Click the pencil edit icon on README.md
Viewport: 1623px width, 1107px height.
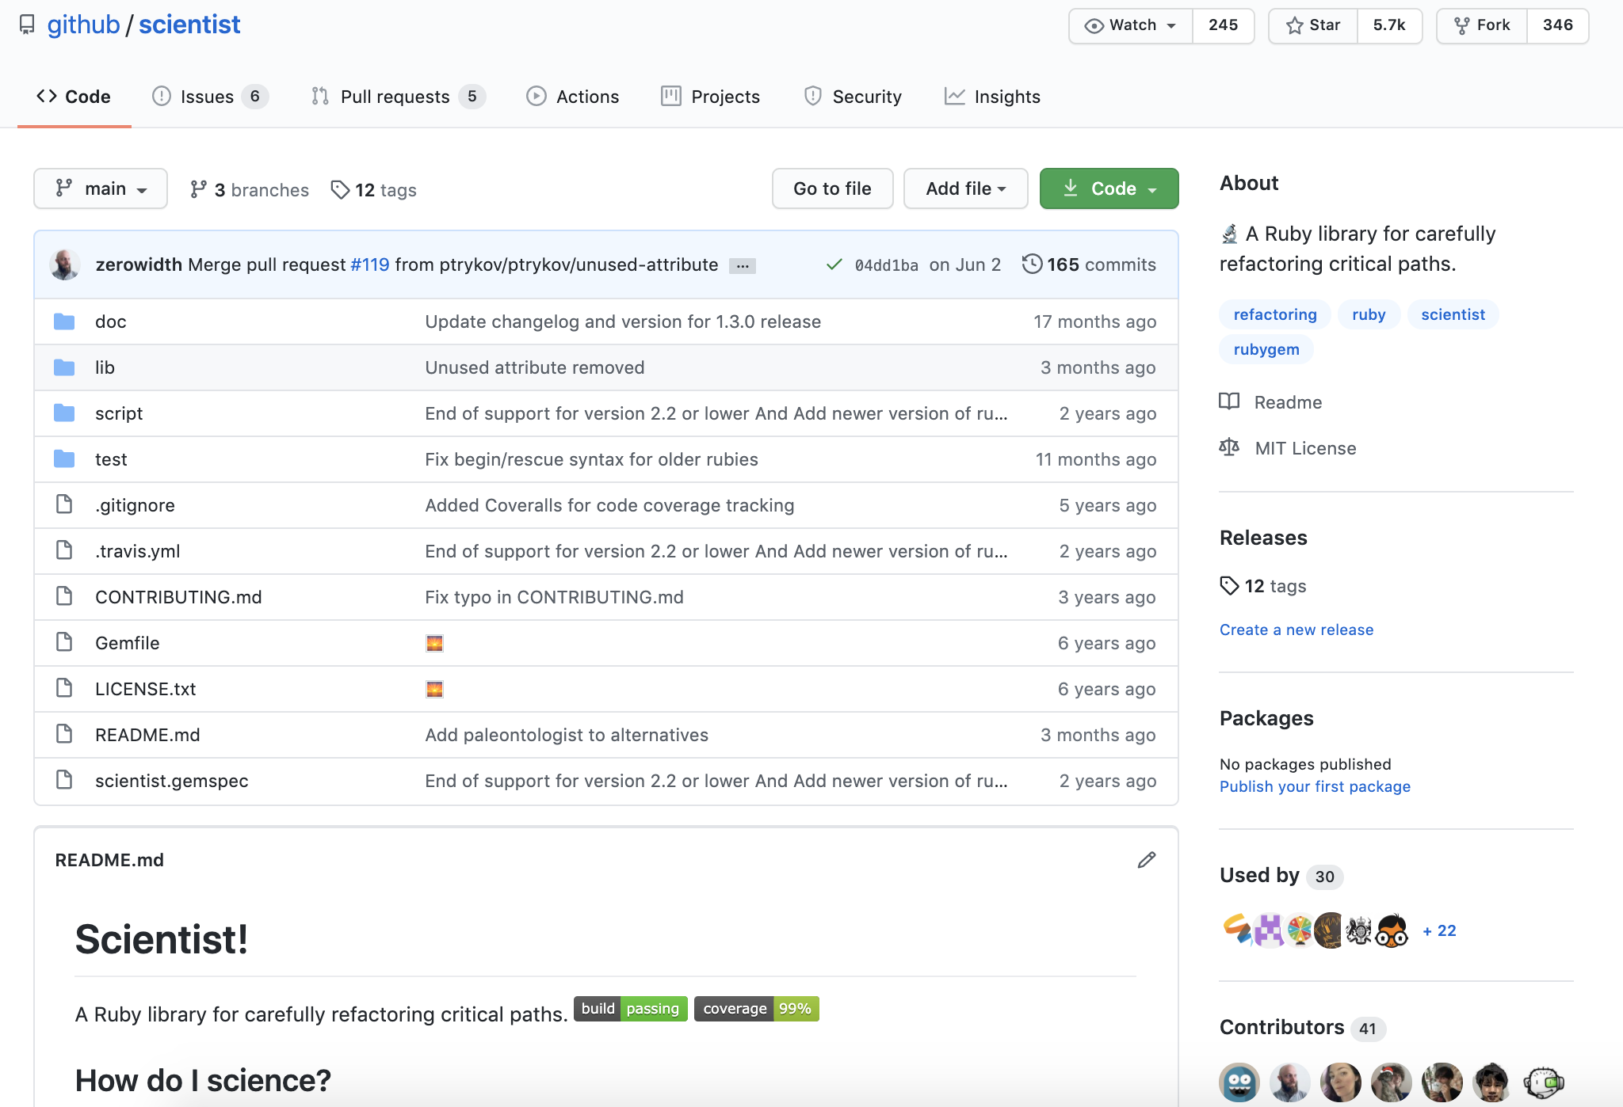coord(1146,859)
